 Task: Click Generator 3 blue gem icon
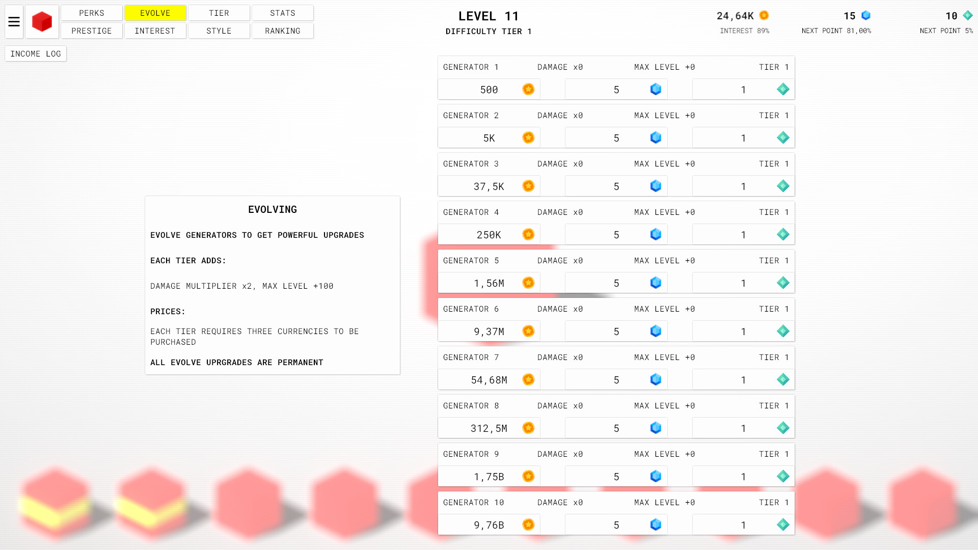[656, 186]
